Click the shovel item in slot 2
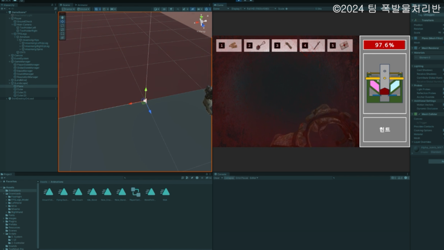 260,45
